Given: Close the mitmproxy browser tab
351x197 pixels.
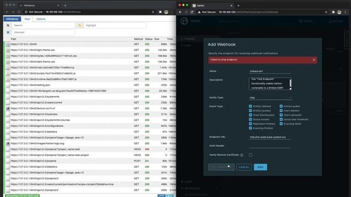Looking at the screenshot, I should pyautogui.click(x=58, y=5).
